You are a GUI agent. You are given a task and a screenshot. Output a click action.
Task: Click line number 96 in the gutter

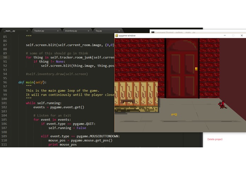[5, 82]
